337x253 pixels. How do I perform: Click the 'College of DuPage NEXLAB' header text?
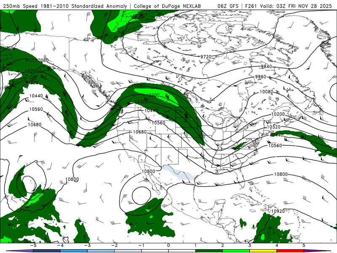tap(167, 6)
